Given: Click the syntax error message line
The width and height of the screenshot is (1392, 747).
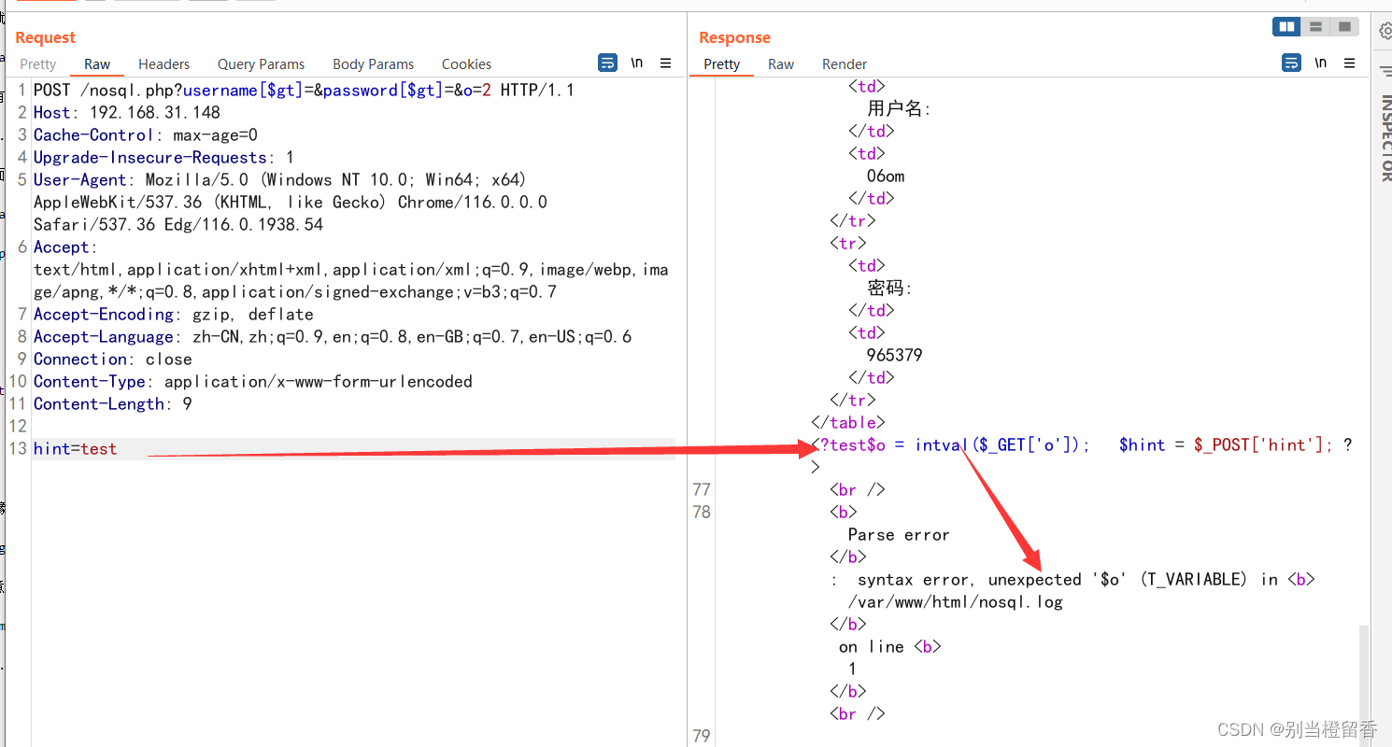Looking at the screenshot, I should tap(1072, 580).
